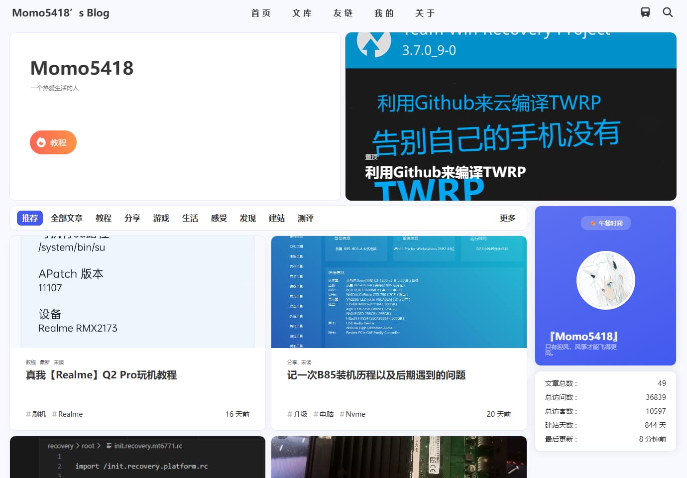Expand the 我的 navigation menu
Image resolution: width=687 pixels, height=478 pixels.
tap(384, 13)
